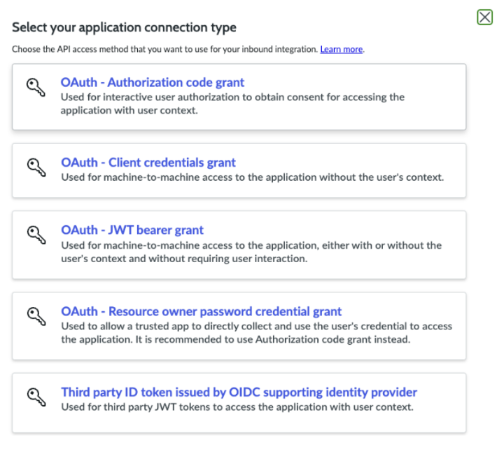Choose OAuth - Client credentials grant title
497x450 pixels.
point(148,162)
